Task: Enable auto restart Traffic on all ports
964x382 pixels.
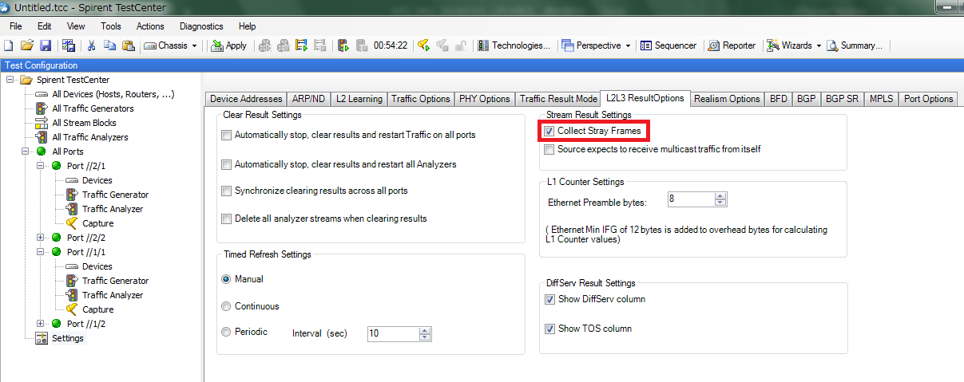Action: click(226, 135)
